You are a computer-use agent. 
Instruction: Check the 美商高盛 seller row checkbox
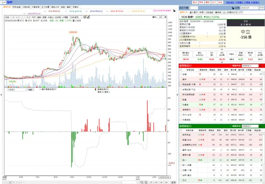(180, 135)
